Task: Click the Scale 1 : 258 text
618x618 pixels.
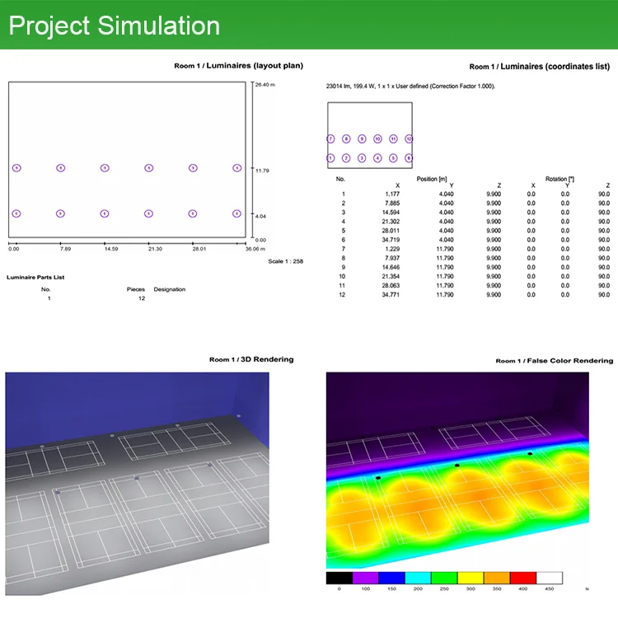Action: (x=285, y=261)
